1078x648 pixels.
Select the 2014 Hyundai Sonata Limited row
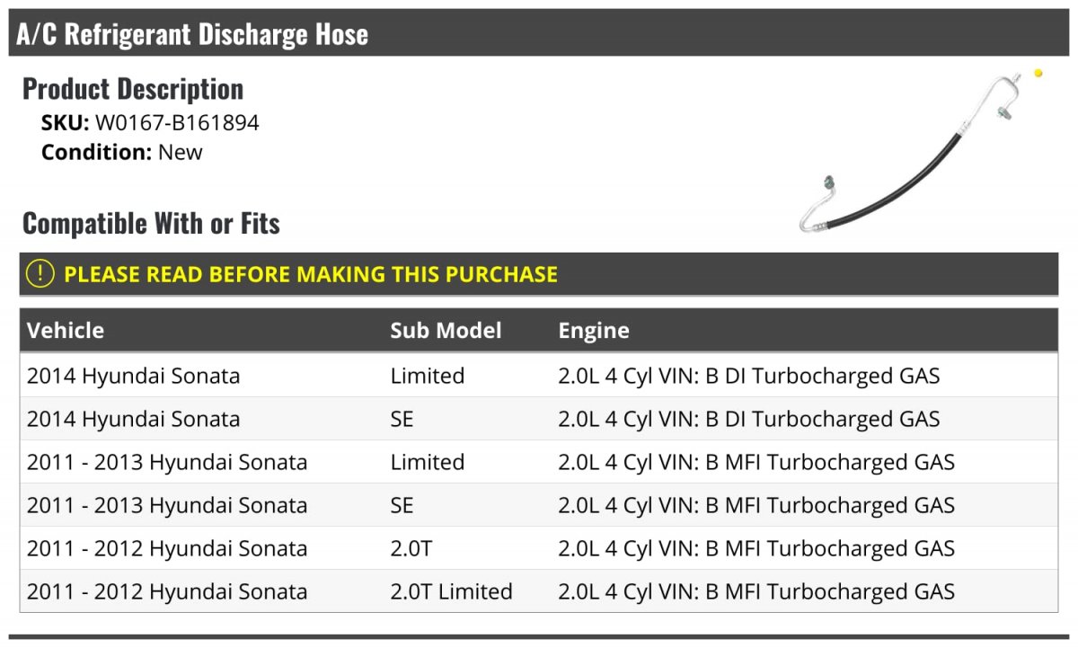pos(539,376)
